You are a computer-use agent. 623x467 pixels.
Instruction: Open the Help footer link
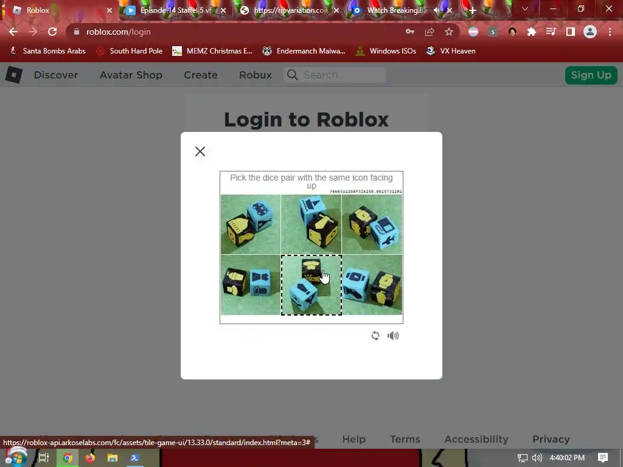coord(353,439)
